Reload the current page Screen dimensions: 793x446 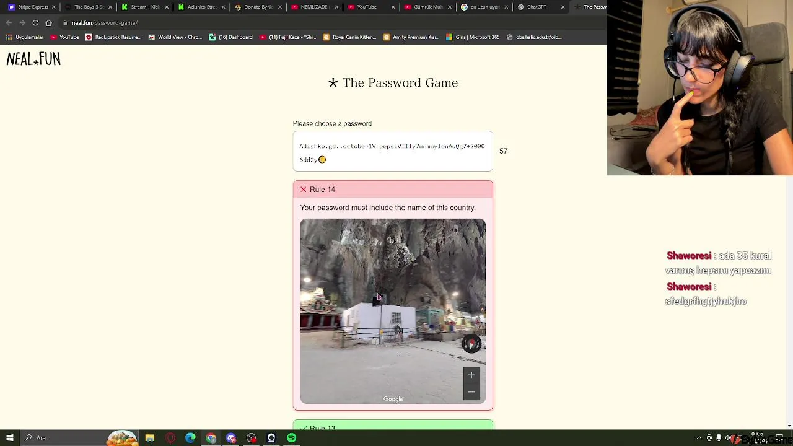[35, 23]
